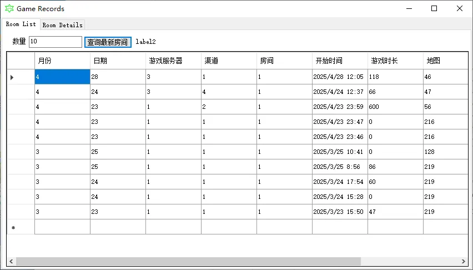Sort by the 月份 column header
This screenshot has height=270, width=473.
pyautogui.click(x=62, y=61)
